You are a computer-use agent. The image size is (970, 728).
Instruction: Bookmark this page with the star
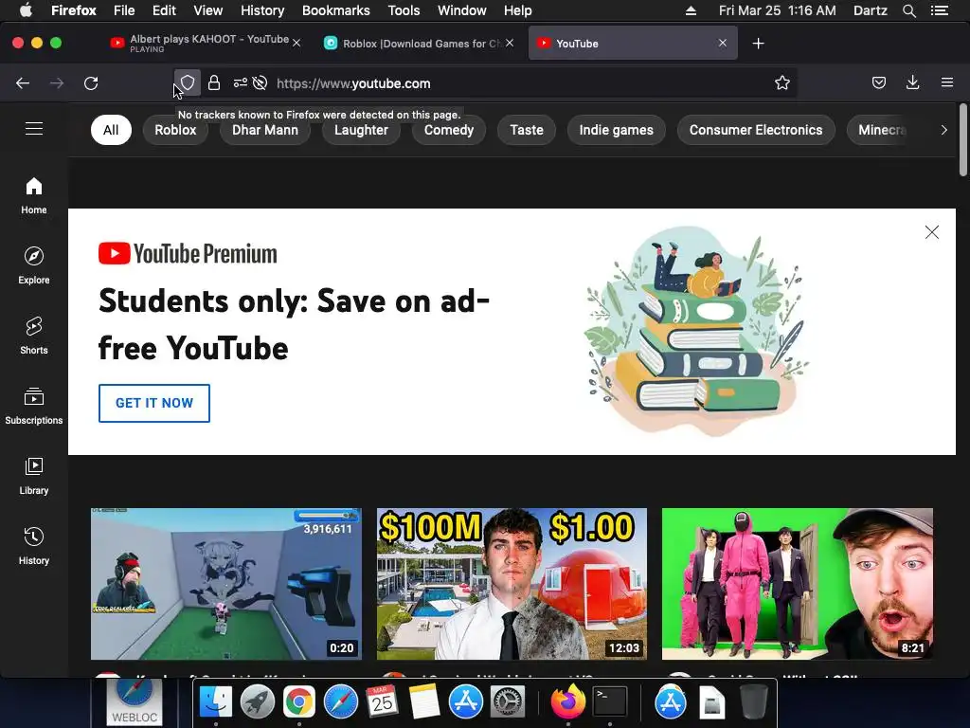click(782, 83)
